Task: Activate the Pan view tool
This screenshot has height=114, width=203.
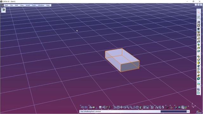Action: 121,107
